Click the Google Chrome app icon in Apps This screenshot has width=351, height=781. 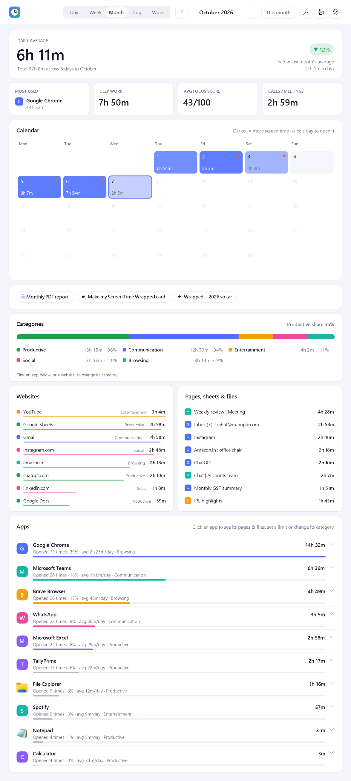[22, 548]
